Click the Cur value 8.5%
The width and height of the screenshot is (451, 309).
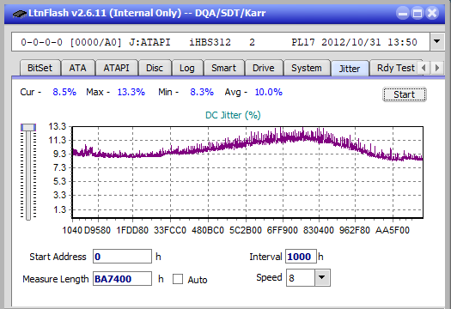(x=64, y=92)
